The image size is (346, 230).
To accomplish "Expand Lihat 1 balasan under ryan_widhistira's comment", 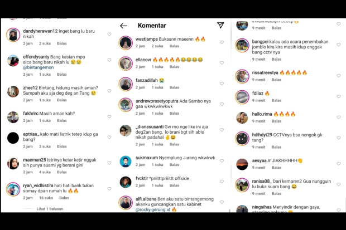I will (50, 209).
